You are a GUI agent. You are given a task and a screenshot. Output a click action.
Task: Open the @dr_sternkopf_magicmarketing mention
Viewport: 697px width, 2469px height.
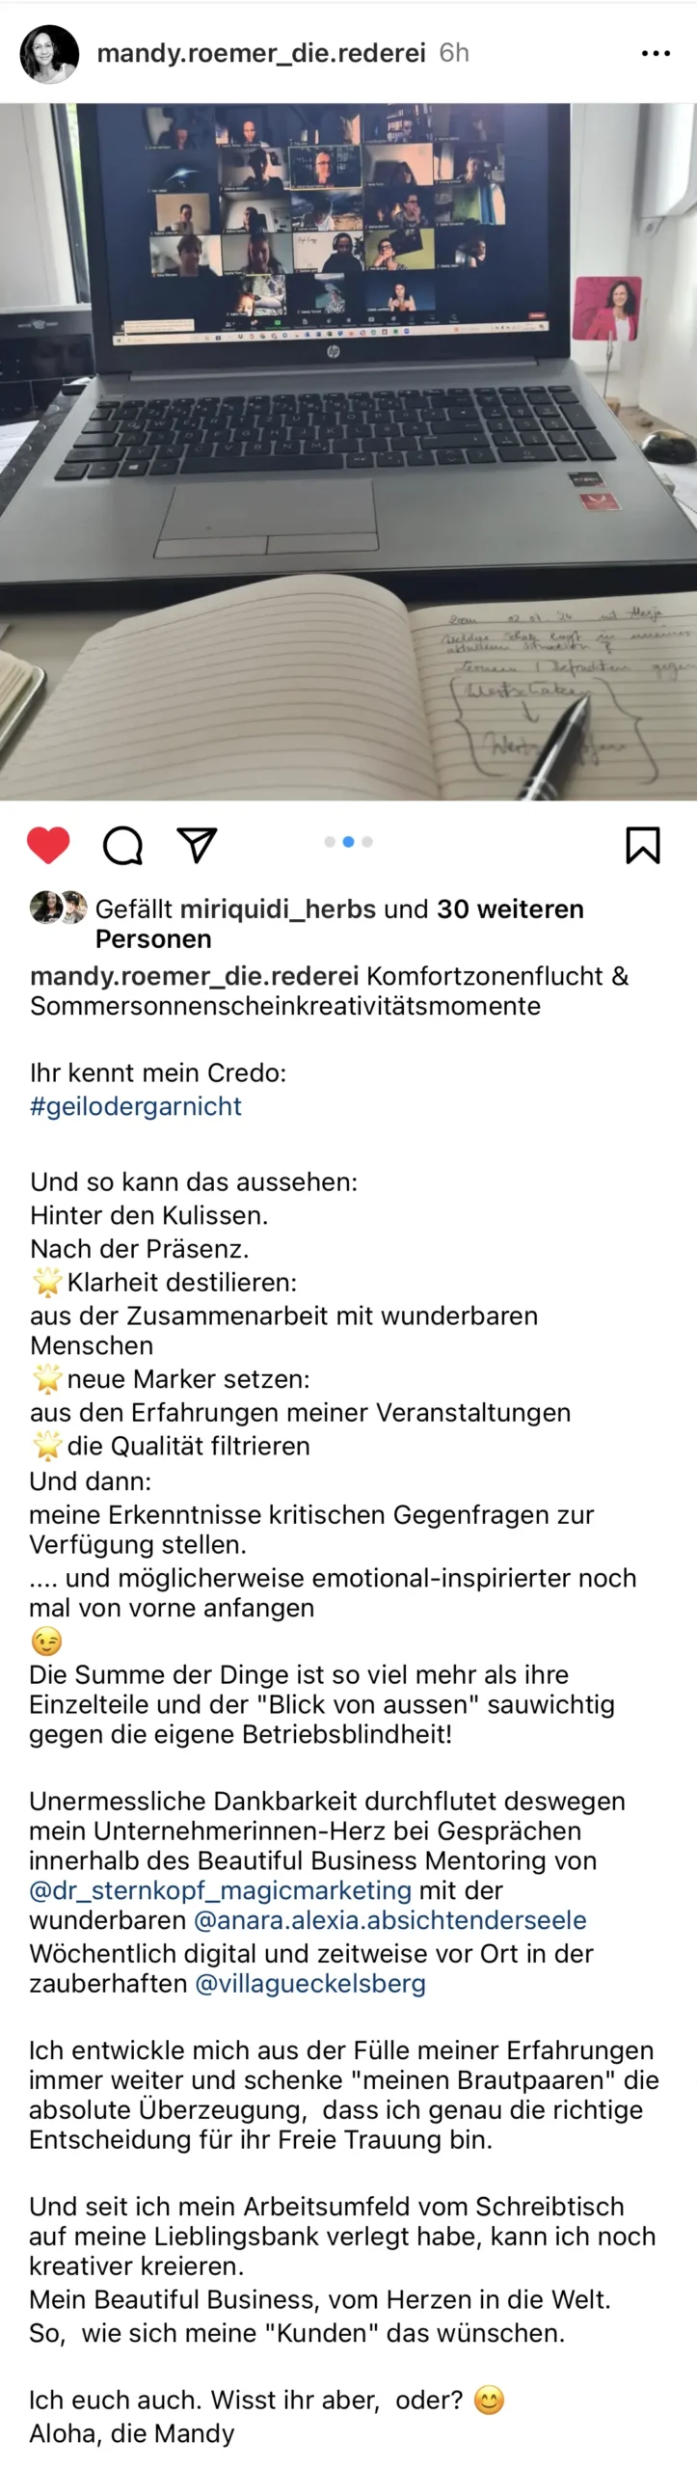(221, 1890)
